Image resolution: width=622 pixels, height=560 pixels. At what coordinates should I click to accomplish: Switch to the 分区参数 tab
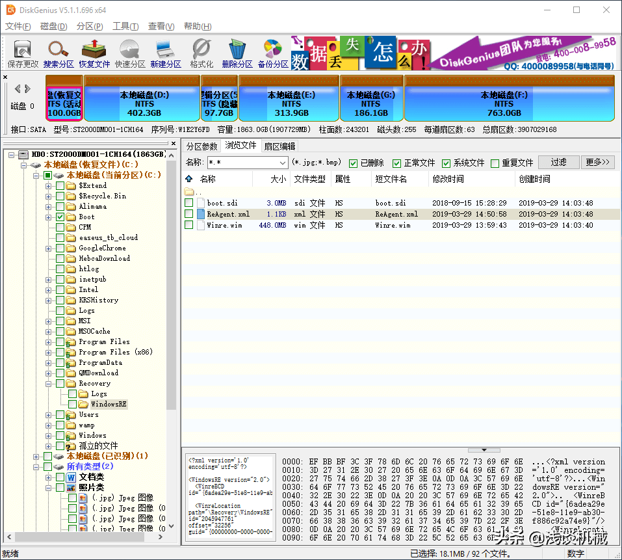202,146
